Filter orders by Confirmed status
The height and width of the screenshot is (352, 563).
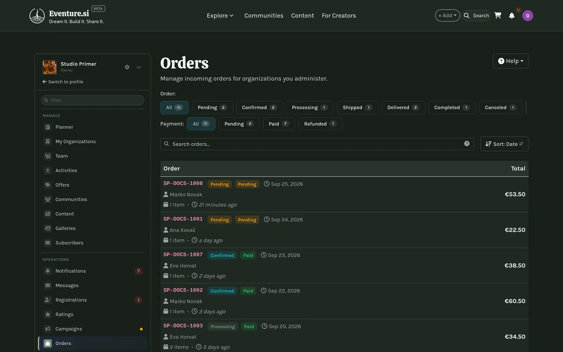pos(260,108)
